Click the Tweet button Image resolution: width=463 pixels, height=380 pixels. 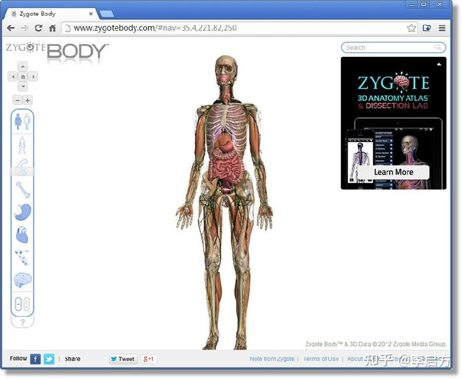click(x=123, y=359)
